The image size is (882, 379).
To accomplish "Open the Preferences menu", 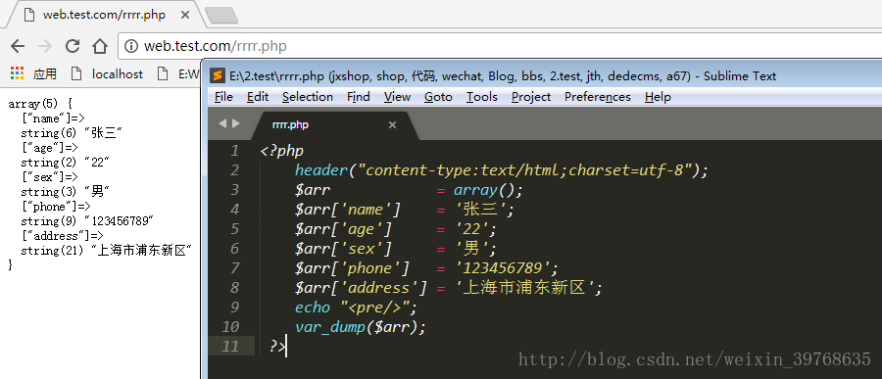I will [x=598, y=97].
